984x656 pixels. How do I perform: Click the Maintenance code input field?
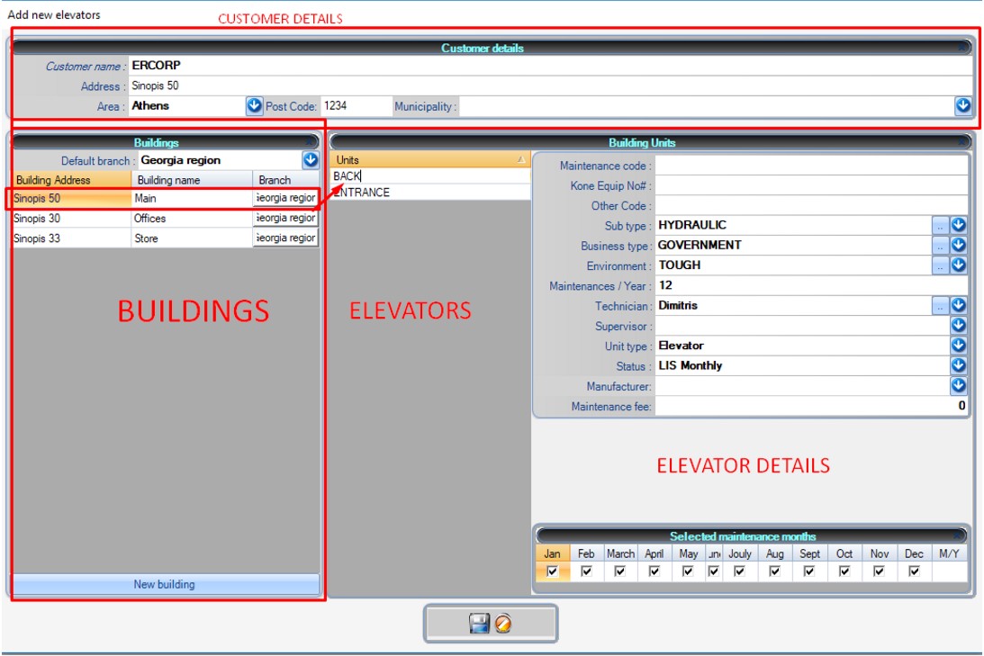coord(810,166)
